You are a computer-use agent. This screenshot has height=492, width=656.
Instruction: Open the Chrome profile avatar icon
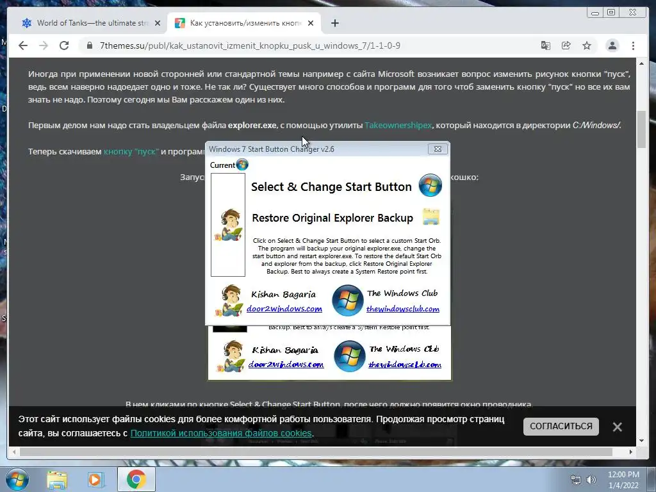[612, 45]
